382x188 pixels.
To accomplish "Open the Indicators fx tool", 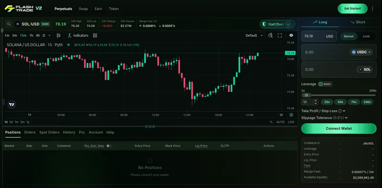I will (x=78, y=36).
